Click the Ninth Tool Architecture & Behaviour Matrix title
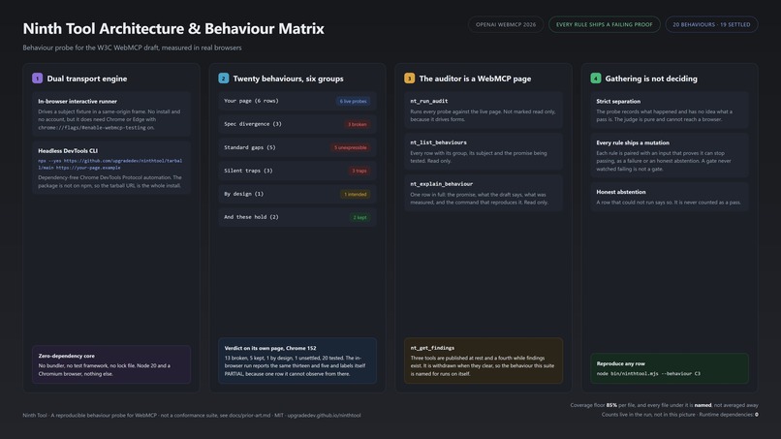 [173, 28]
